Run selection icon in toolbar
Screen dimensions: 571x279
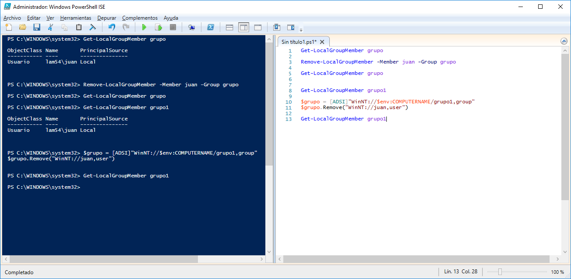159,27
